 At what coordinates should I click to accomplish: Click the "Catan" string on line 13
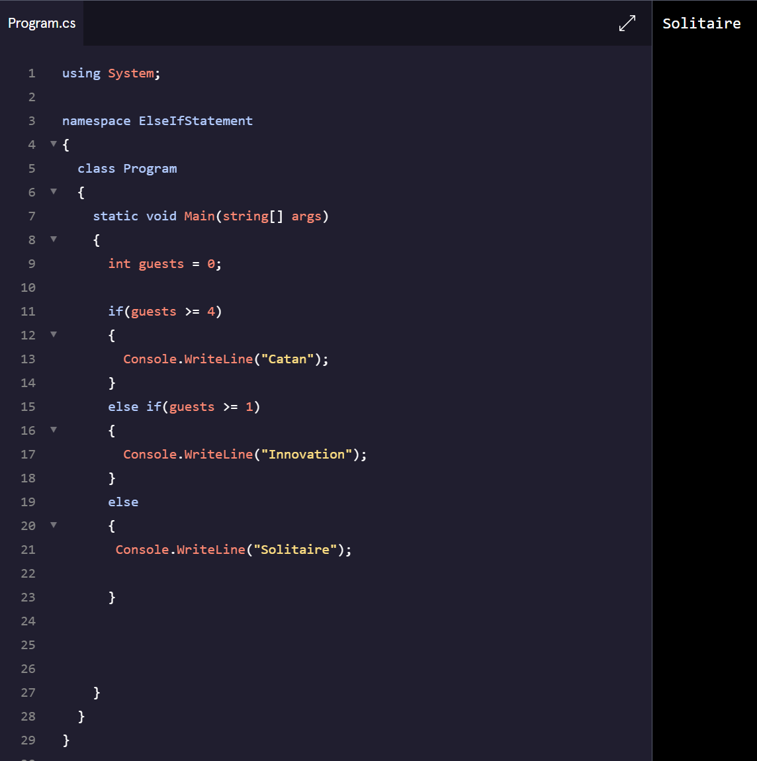tap(287, 359)
